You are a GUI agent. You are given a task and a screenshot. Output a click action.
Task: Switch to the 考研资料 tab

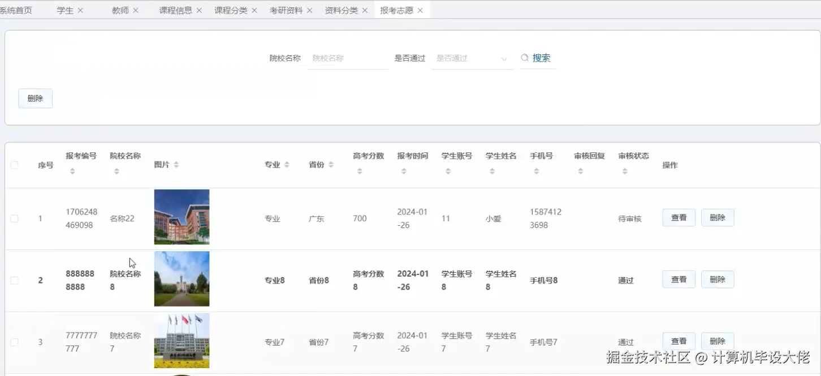coord(286,10)
